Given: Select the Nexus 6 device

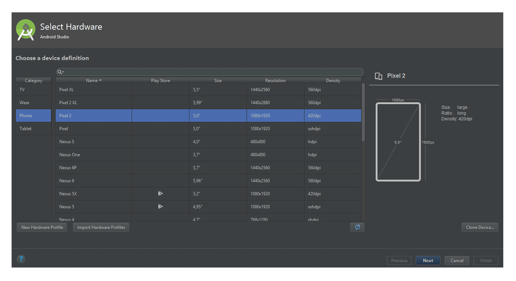Looking at the screenshot, I should pyautogui.click(x=208, y=181).
